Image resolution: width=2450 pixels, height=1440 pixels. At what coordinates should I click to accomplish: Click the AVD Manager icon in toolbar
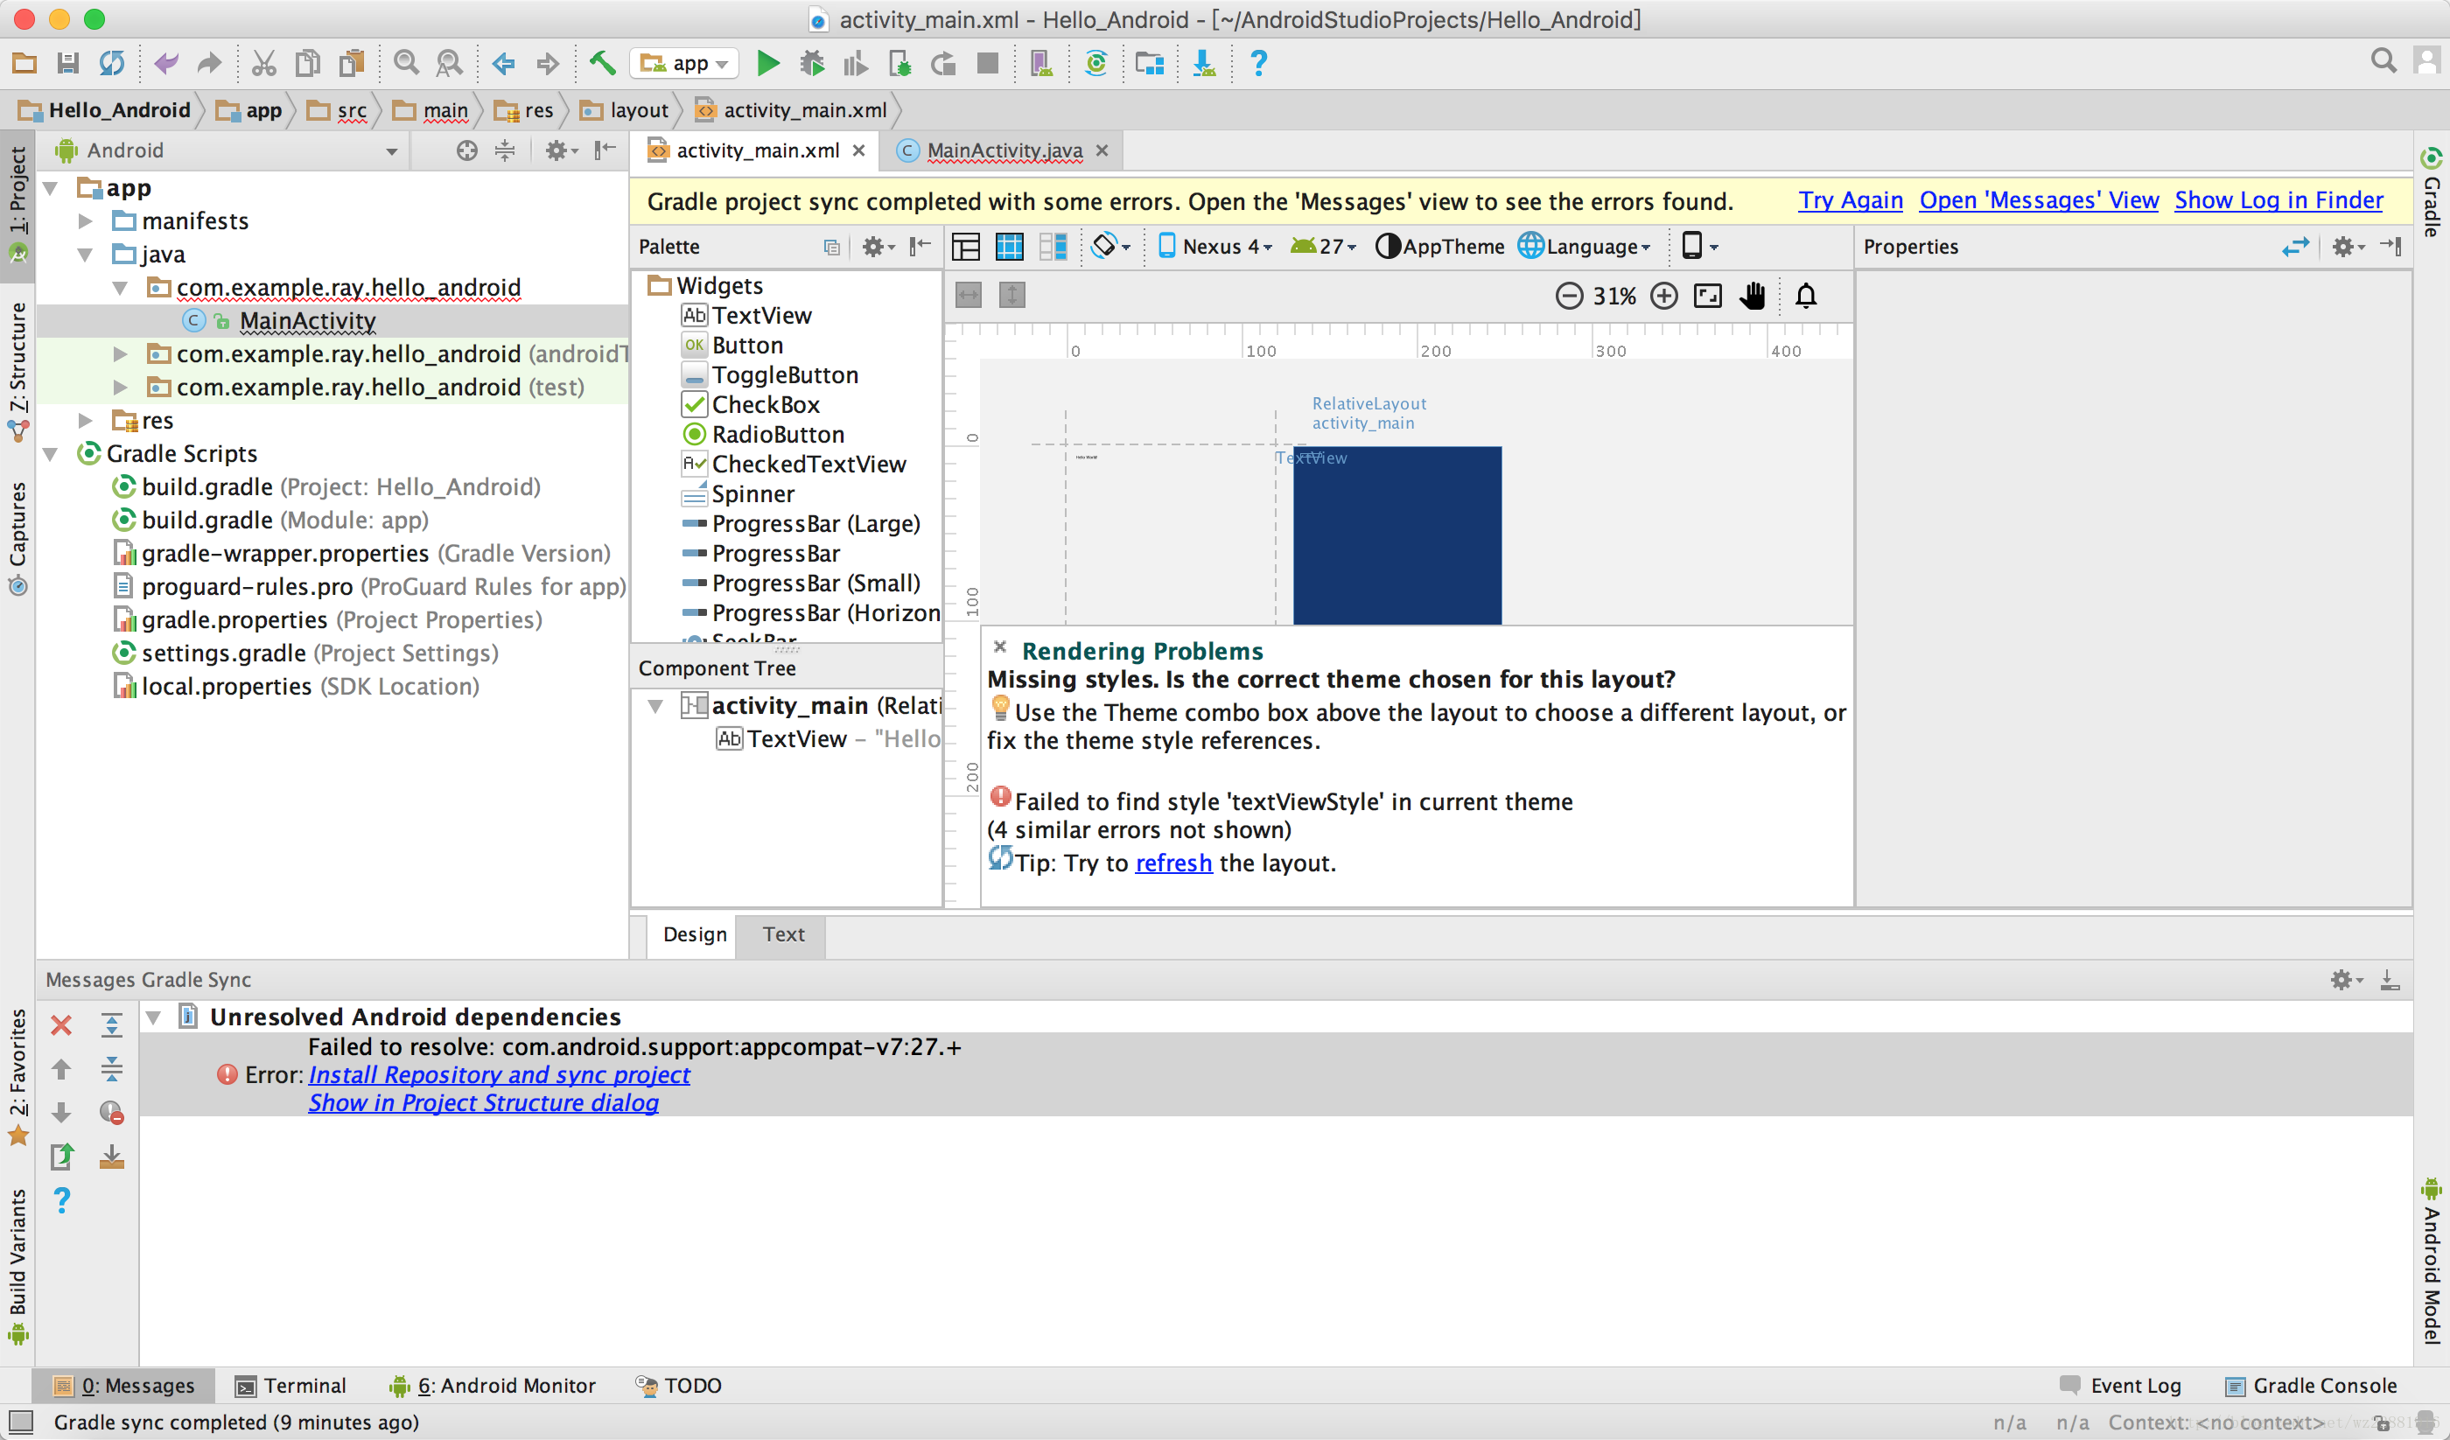pos(1041,64)
